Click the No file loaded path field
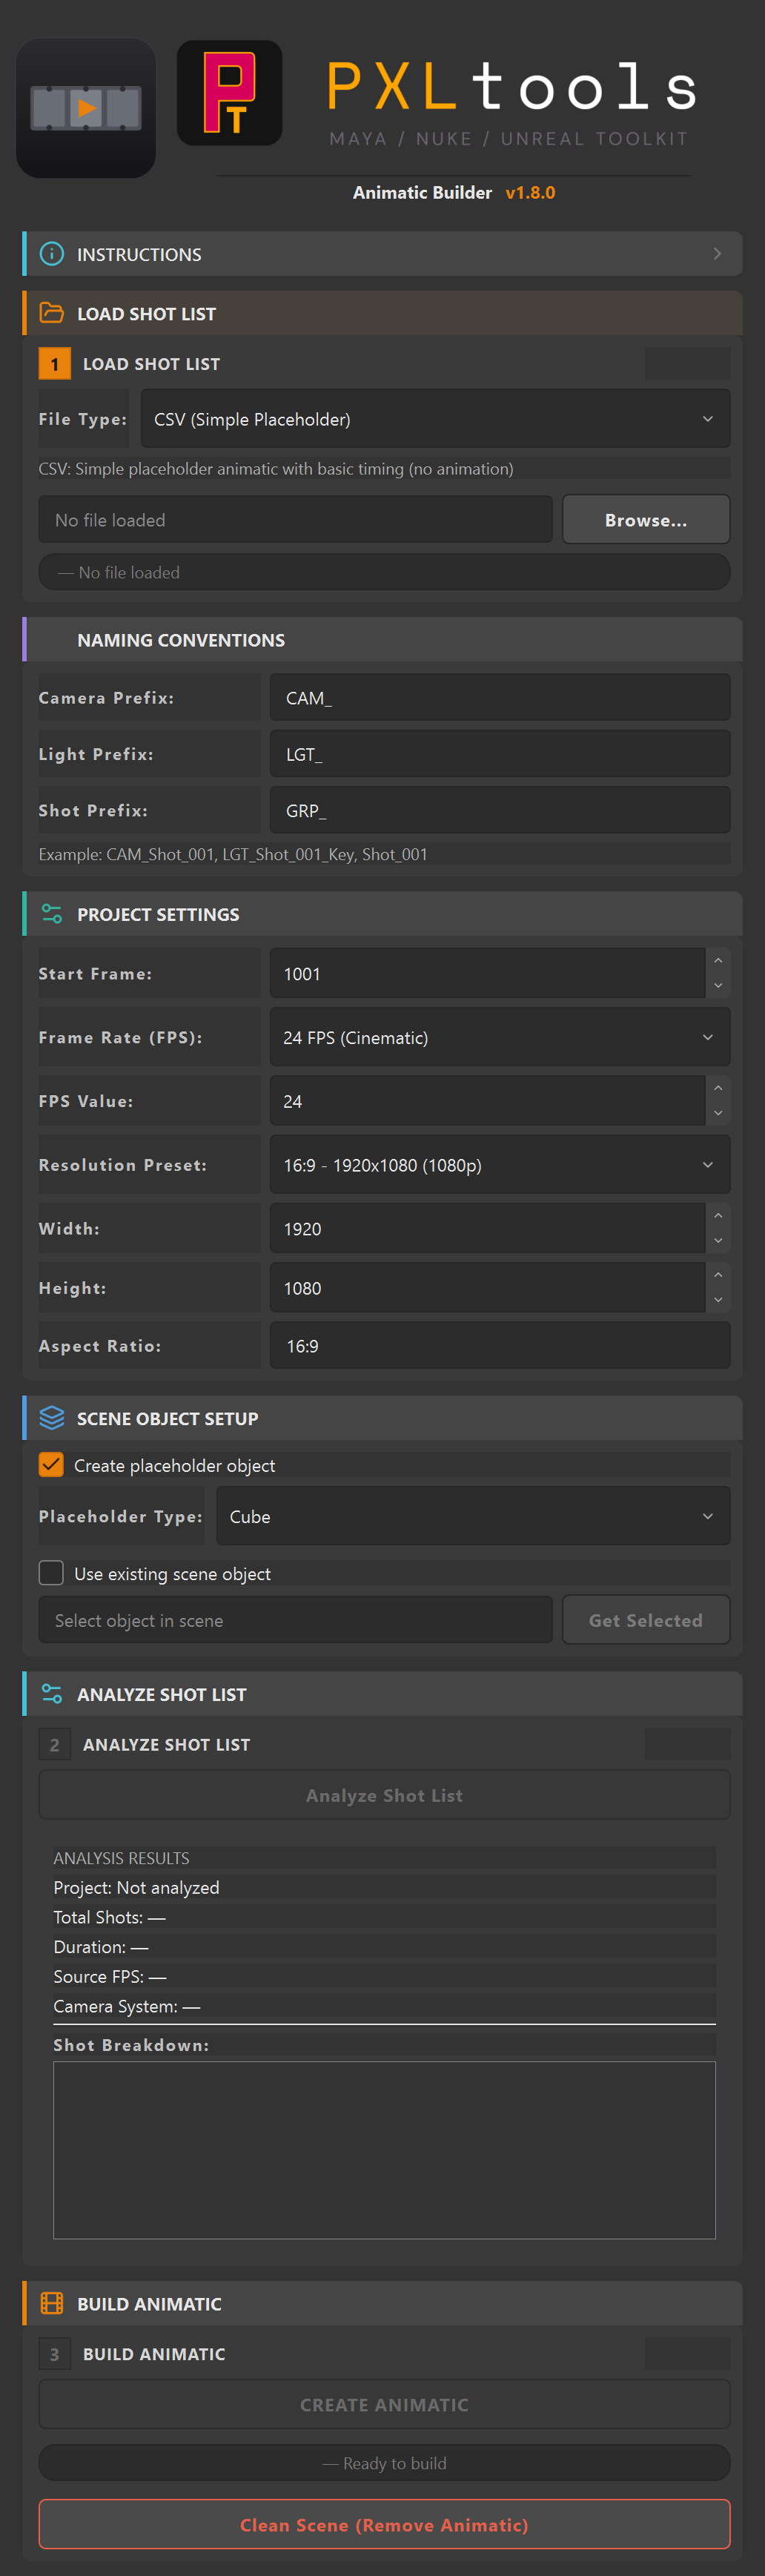The width and height of the screenshot is (765, 2576). coord(295,520)
